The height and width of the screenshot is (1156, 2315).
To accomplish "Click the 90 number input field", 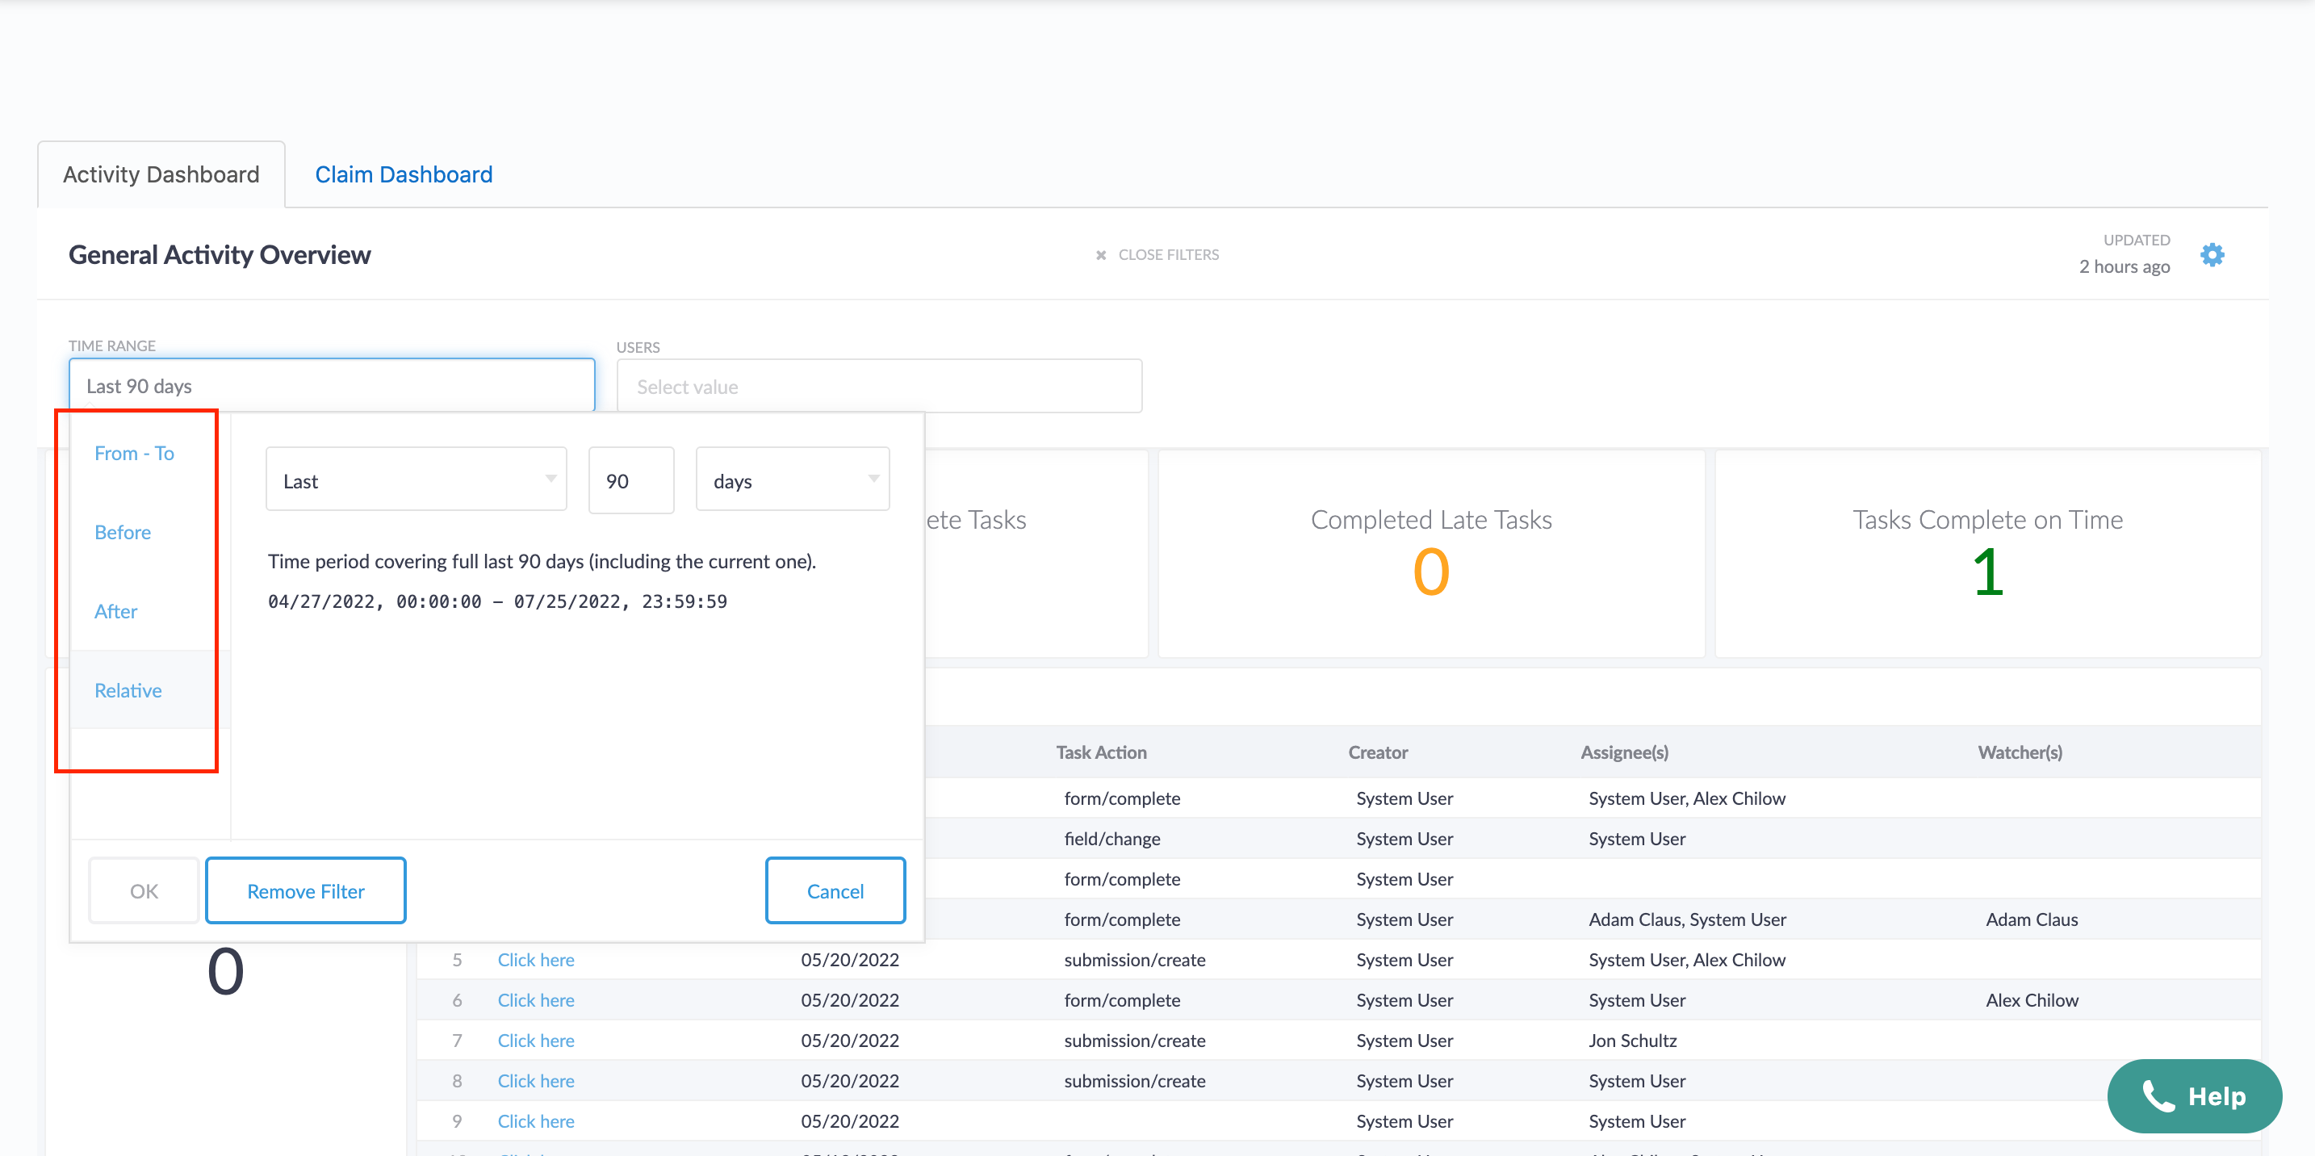I will click(x=631, y=480).
